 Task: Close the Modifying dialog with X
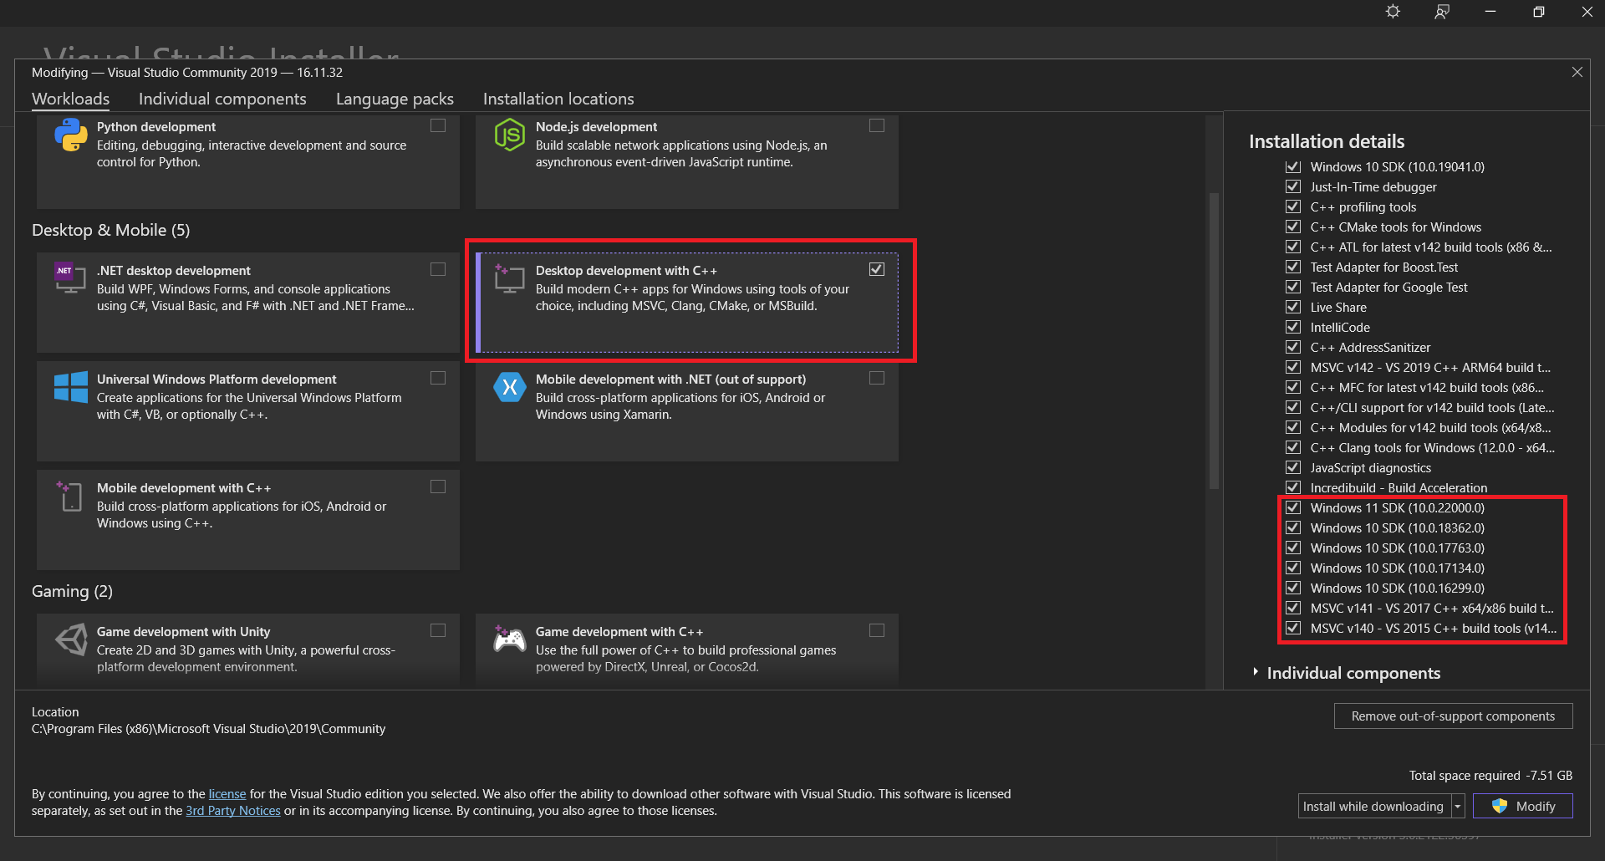pos(1577,72)
